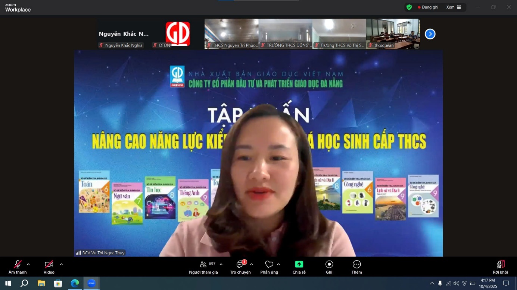The image size is (517, 290).
Task: Expand arrow next to participants count
Action: click(221, 264)
